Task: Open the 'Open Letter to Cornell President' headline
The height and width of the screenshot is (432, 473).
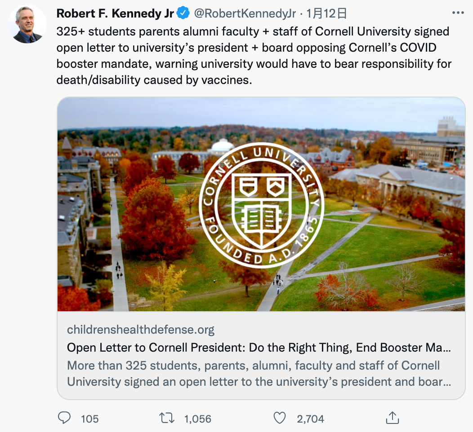Action: 259,348
